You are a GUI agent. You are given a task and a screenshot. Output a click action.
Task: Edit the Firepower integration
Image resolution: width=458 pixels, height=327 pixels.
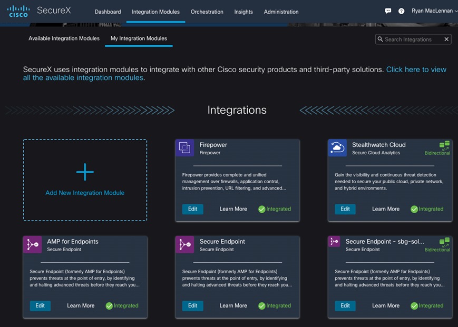coord(192,209)
